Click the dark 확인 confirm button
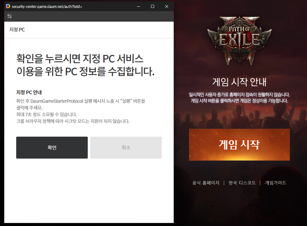 tap(52, 148)
